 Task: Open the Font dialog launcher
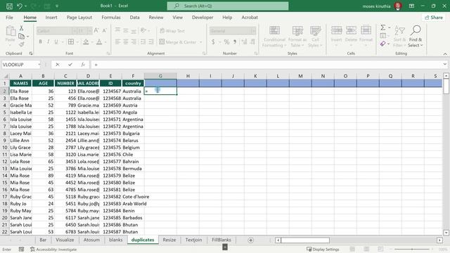tap(108, 53)
